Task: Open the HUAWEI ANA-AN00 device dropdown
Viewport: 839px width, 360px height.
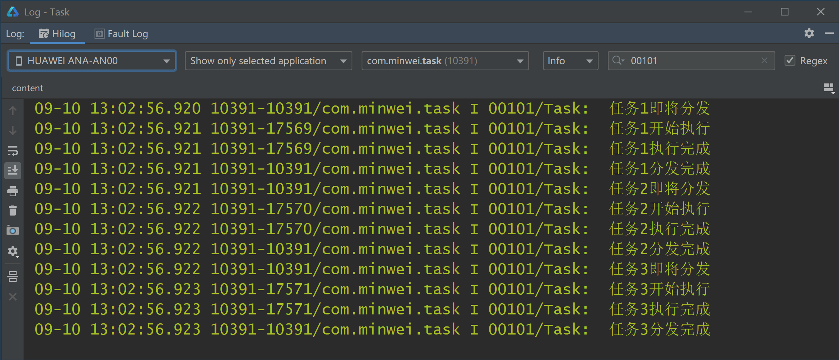Action: pyautogui.click(x=92, y=61)
